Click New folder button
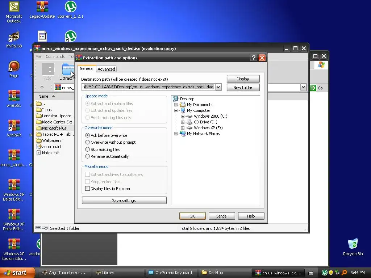 click(243, 88)
